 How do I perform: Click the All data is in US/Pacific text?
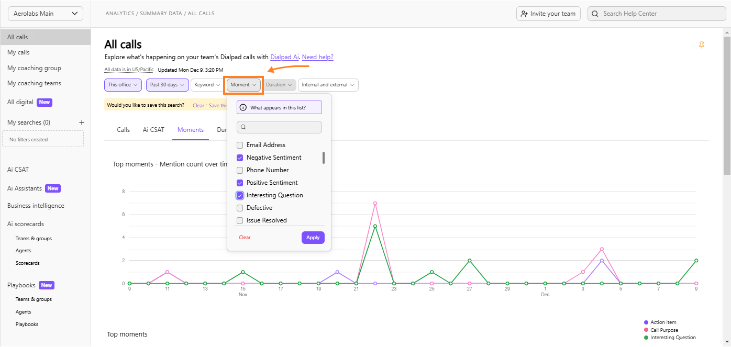click(x=129, y=70)
